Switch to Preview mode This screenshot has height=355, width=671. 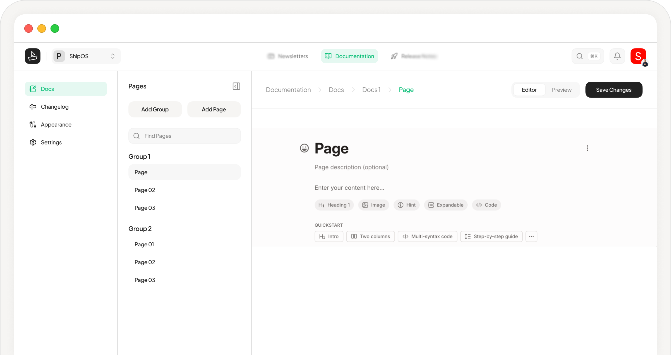click(561, 90)
